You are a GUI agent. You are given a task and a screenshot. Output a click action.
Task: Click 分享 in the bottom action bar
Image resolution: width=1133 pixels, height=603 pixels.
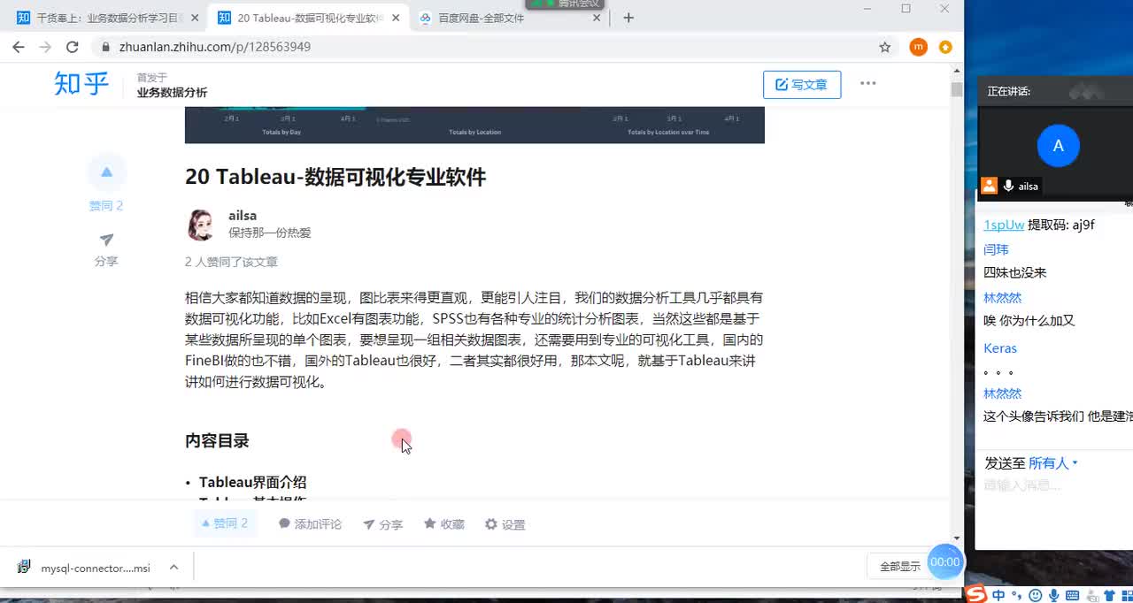tap(382, 524)
